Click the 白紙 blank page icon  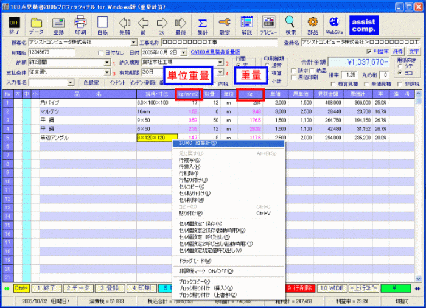(102, 26)
